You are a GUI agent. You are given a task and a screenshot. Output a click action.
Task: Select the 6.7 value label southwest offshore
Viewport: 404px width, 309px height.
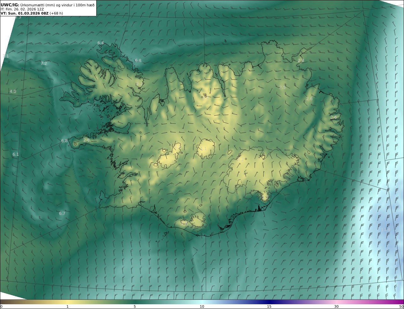62,214
